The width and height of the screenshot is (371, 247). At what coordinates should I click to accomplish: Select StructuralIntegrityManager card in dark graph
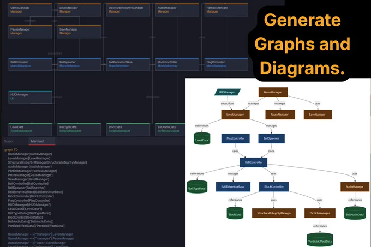tap(128, 10)
